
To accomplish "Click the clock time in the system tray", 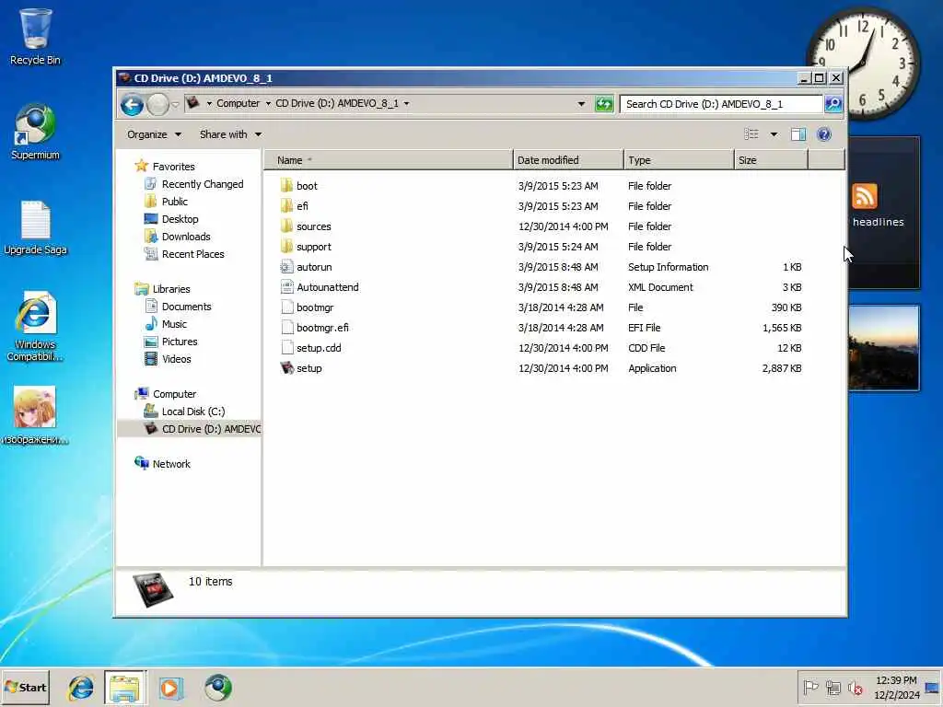I will 896,680.
